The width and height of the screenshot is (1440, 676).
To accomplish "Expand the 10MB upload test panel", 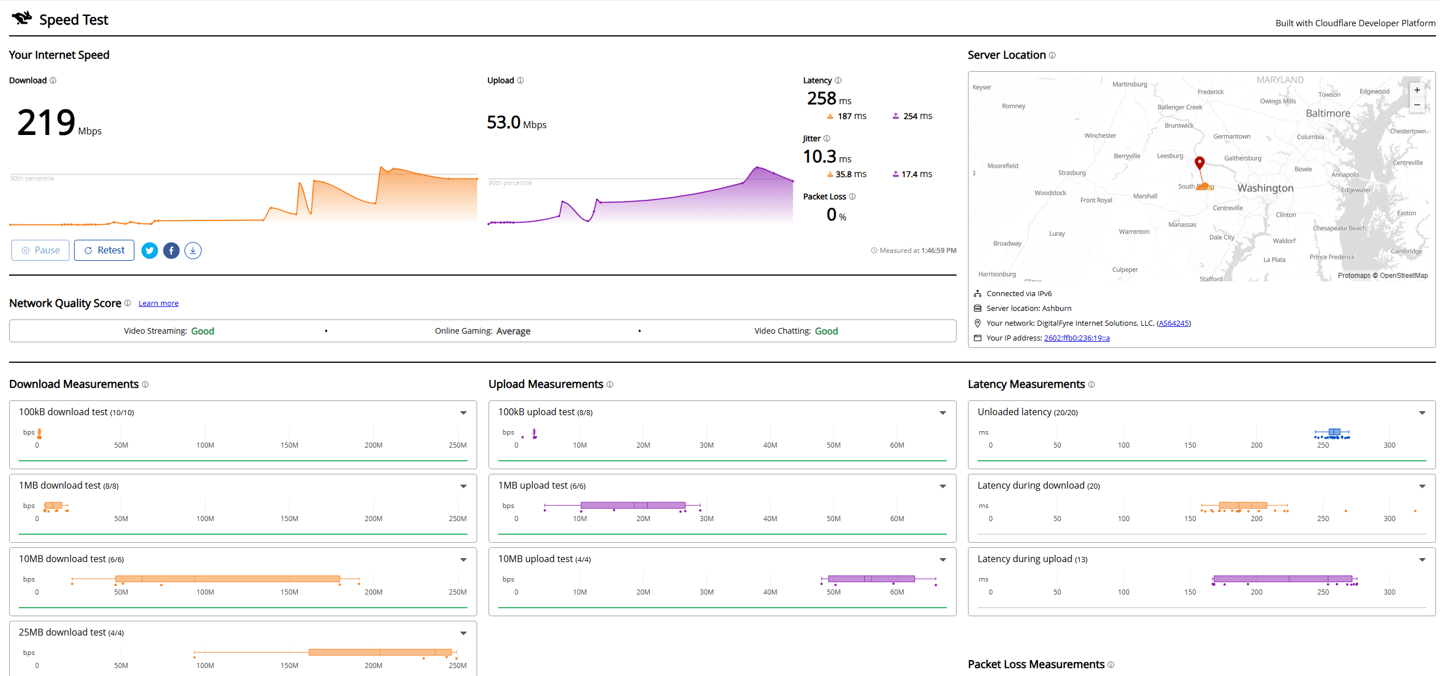I will (x=943, y=560).
